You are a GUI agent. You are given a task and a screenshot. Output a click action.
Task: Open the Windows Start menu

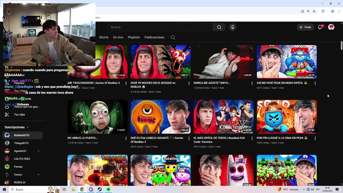[4, 190]
